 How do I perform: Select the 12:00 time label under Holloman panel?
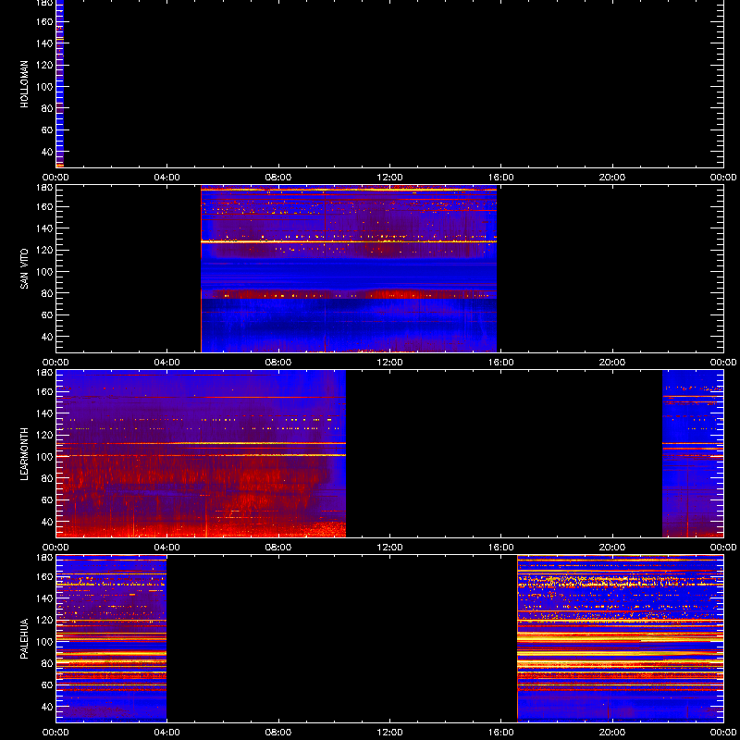pos(389,178)
